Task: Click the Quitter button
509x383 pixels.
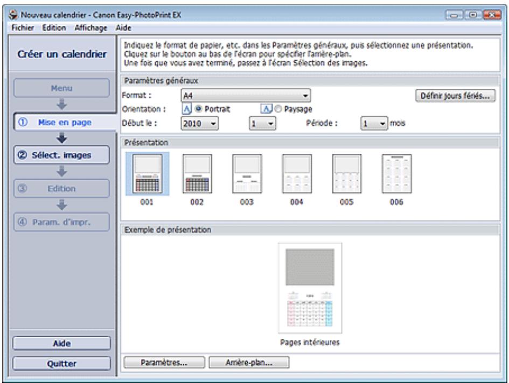Action: tap(62, 364)
